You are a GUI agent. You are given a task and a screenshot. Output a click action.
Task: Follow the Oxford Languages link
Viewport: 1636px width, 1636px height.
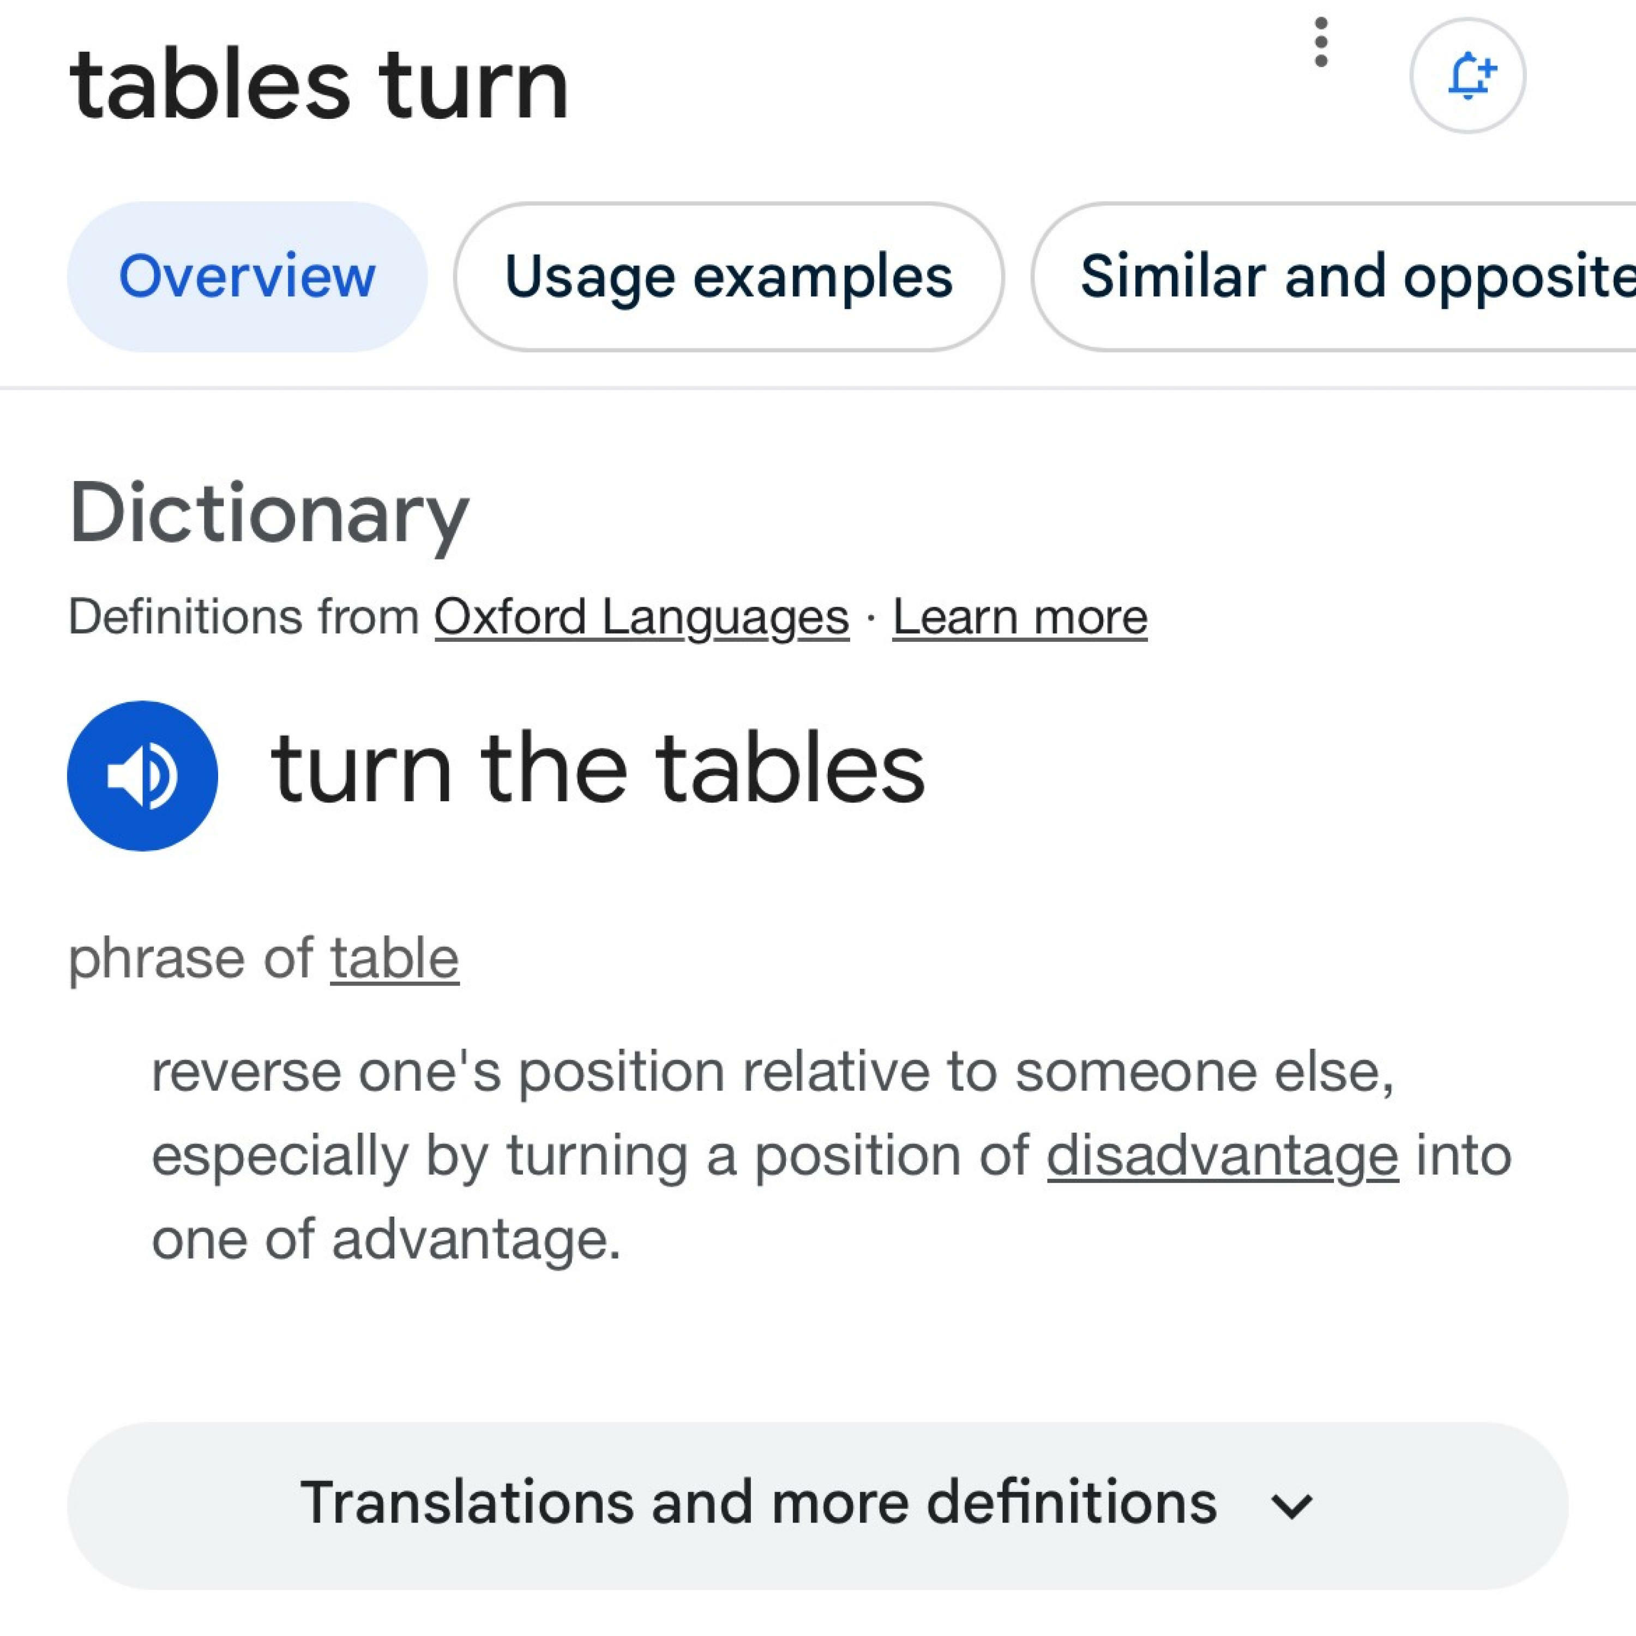(x=641, y=616)
